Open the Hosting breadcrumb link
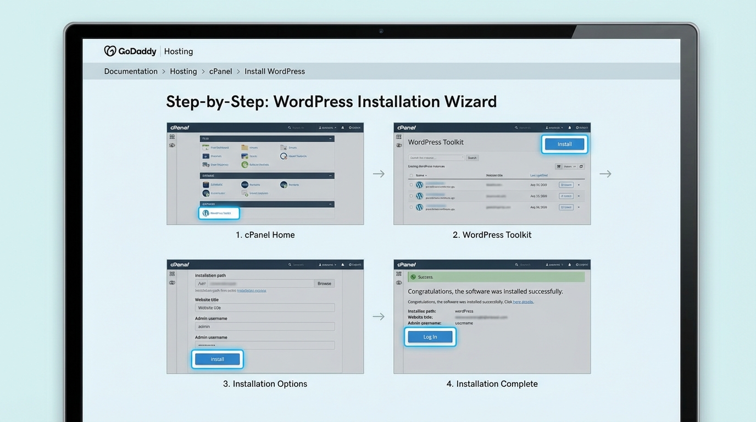Viewport: 756px width, 422px height. point(183,71)
